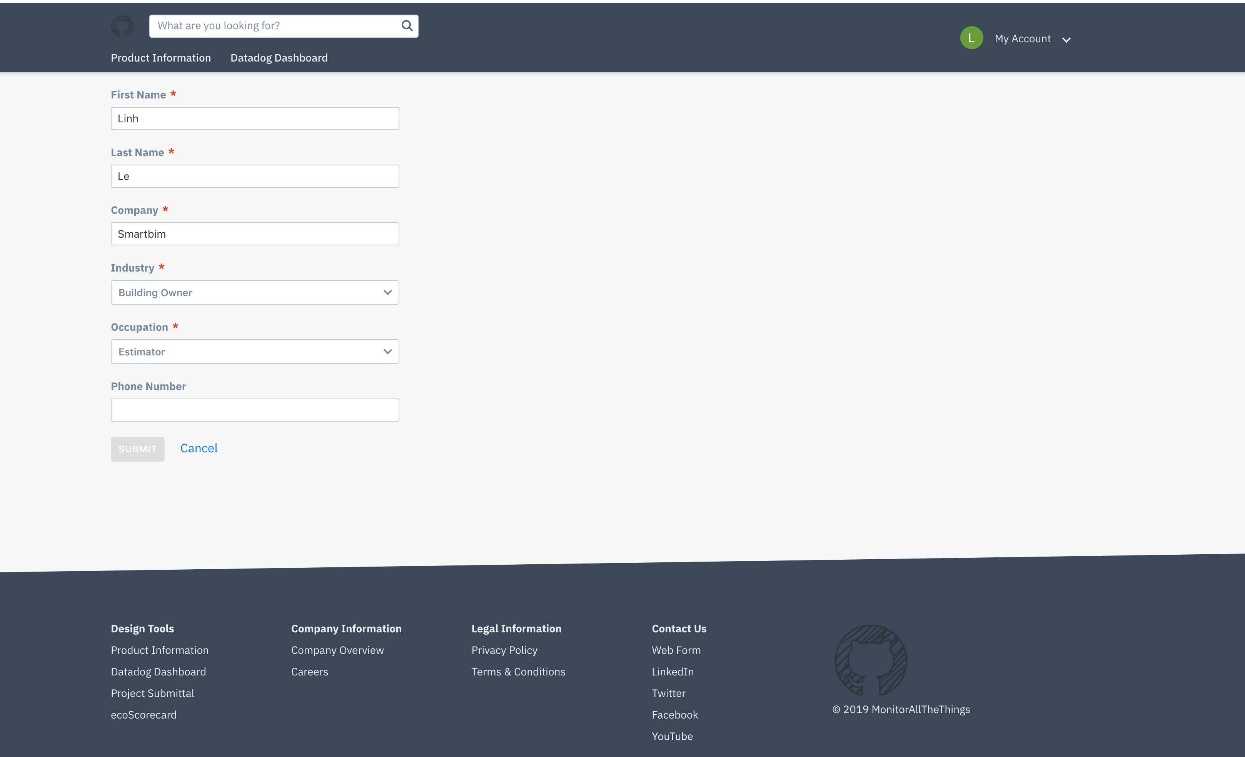Viewport: 1245px width, 757px height.
Task: Open Project Submittal link
Action: click(152, 693)
